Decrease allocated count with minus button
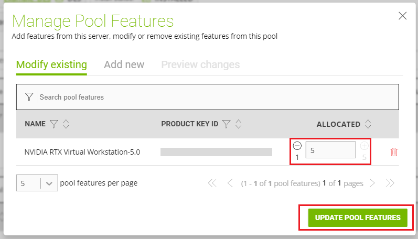The image size is (418, 239). pos(297,146)
